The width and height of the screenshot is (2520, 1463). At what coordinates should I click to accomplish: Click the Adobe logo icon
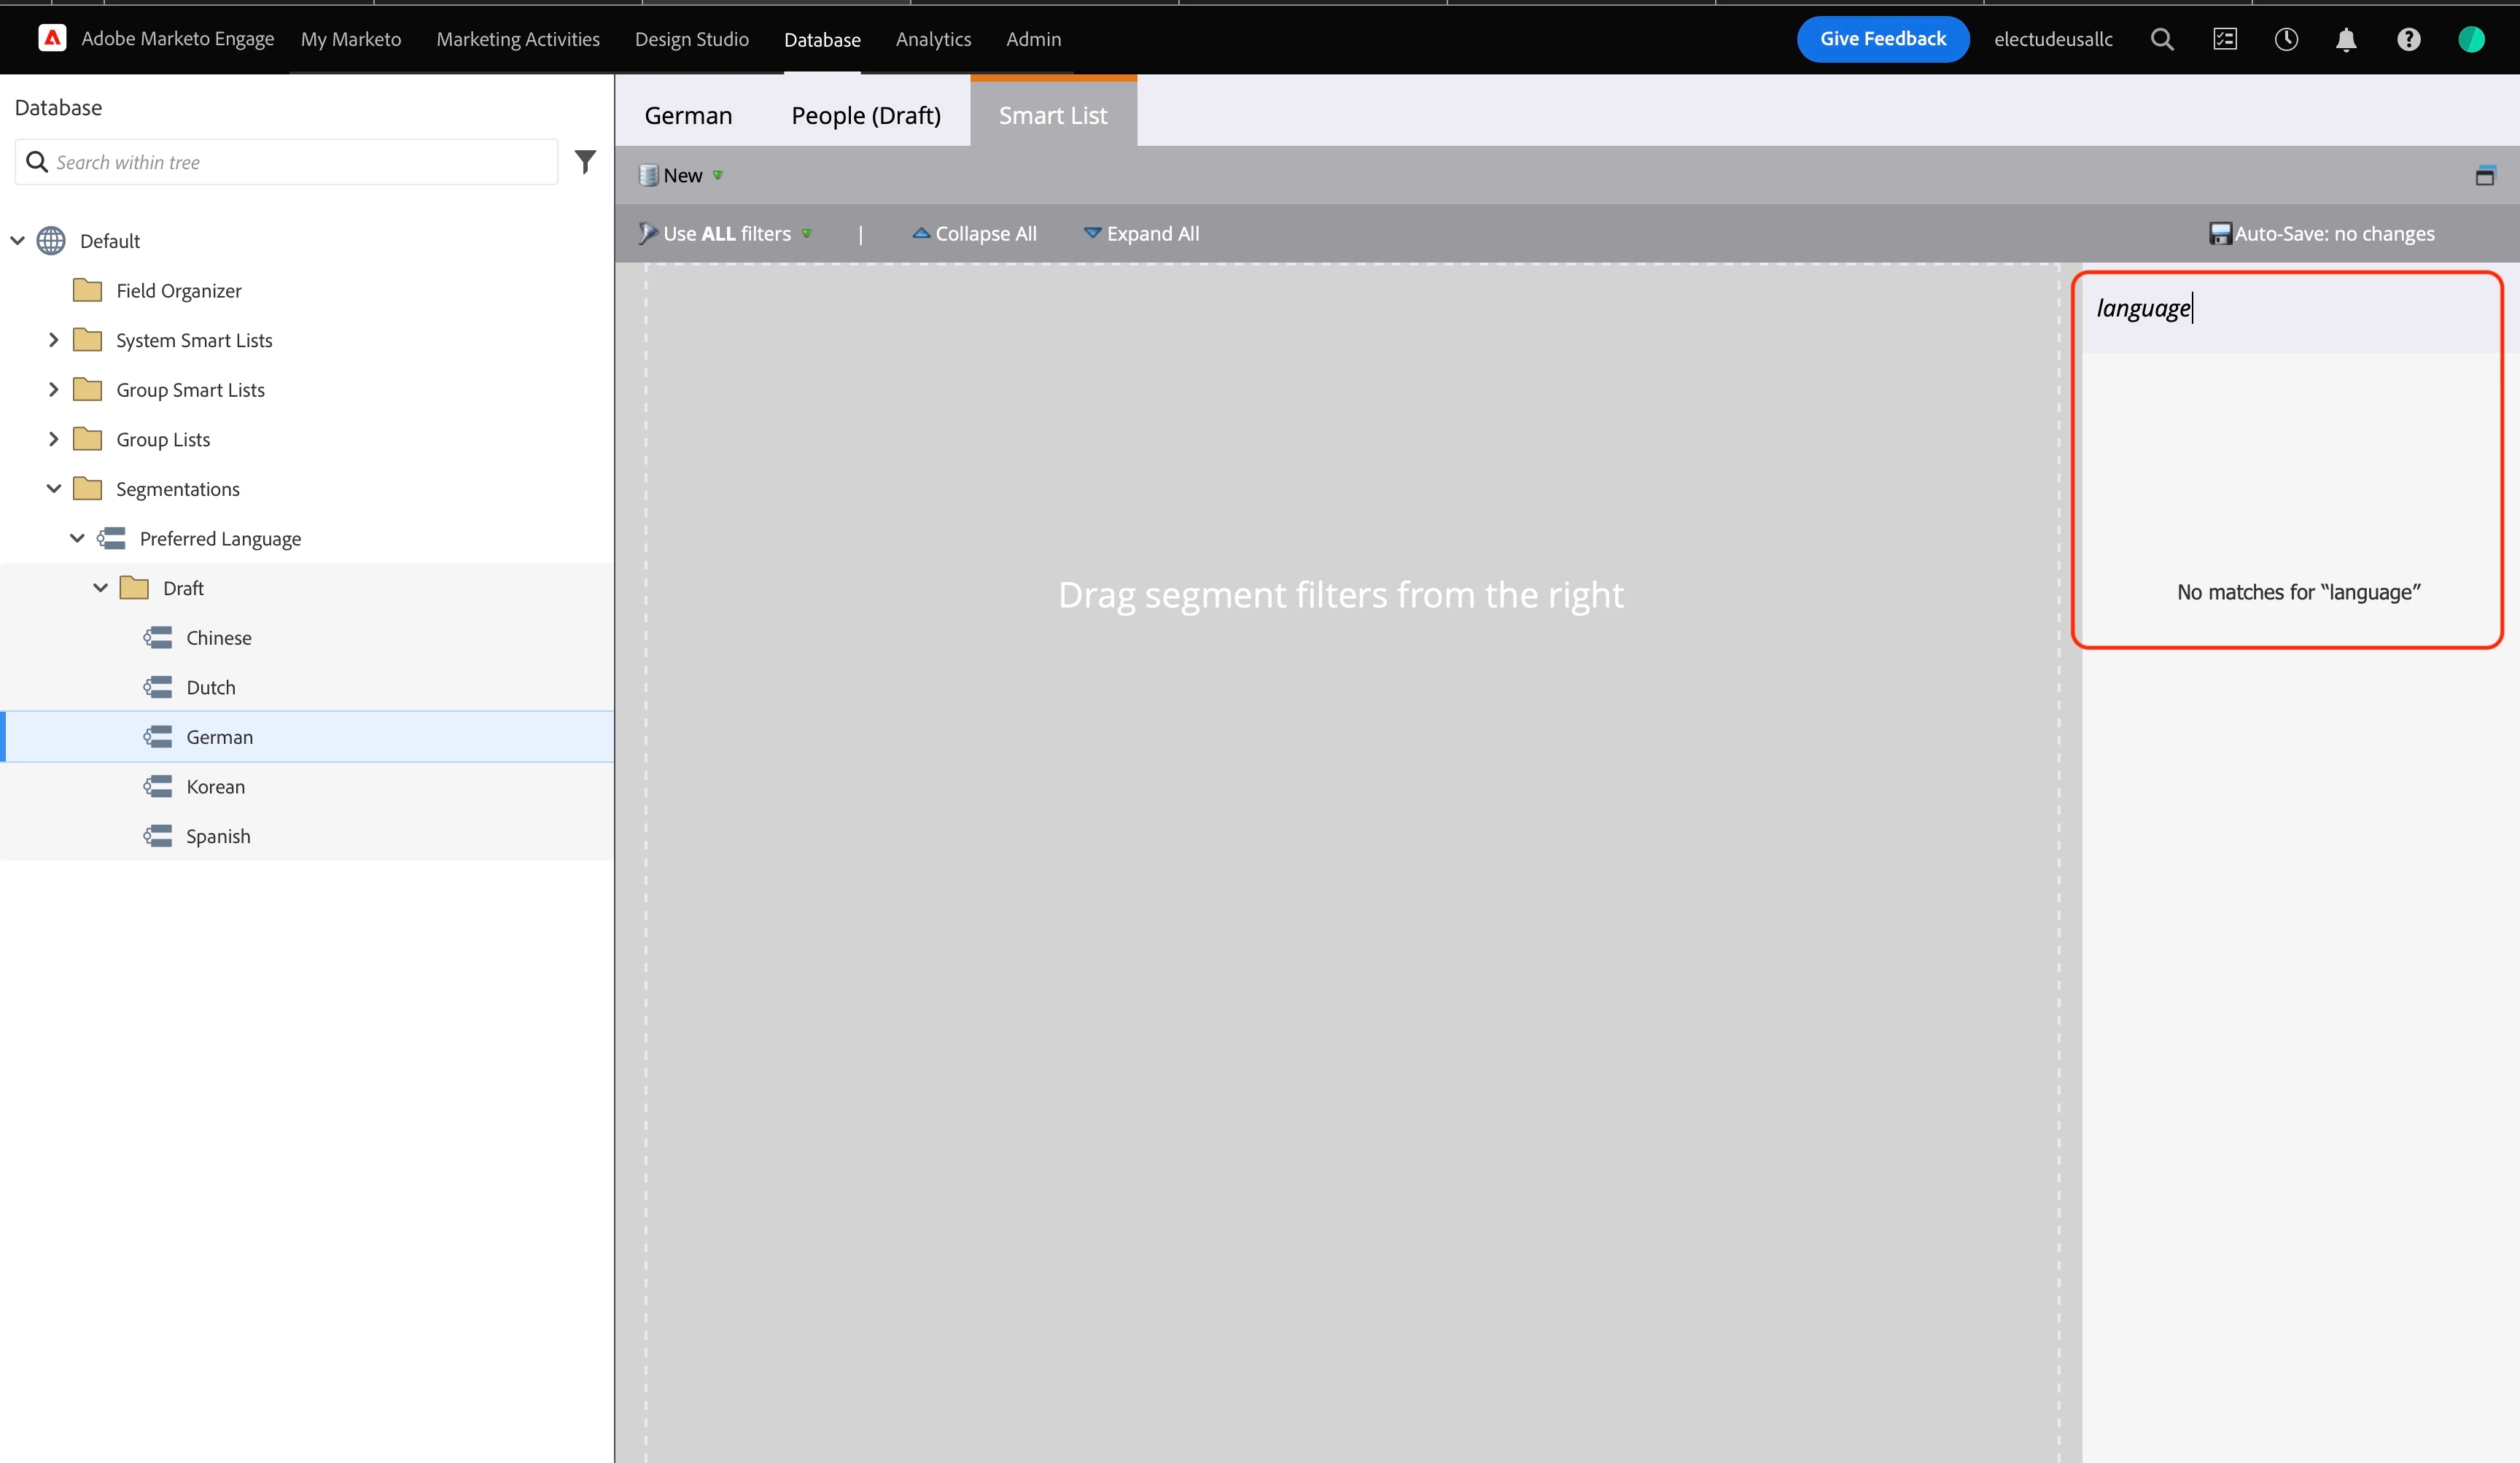[52, 38]
